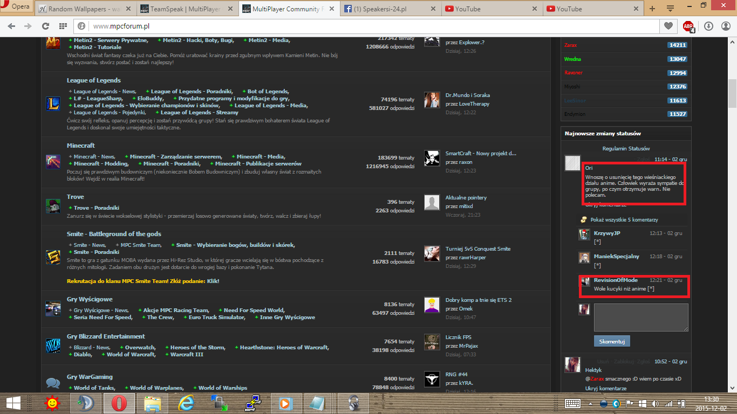Open the Blizzard Entertainment forum icon
This screenshot has width=737, height=414.
[x=53, y=345]
